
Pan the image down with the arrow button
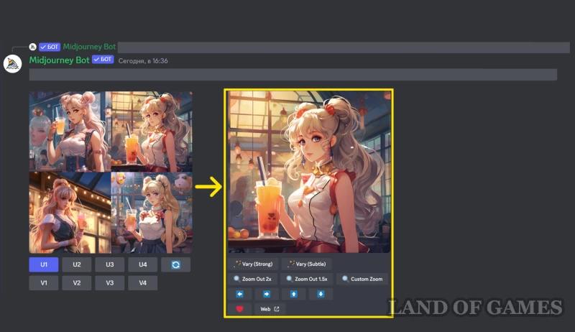321,294
